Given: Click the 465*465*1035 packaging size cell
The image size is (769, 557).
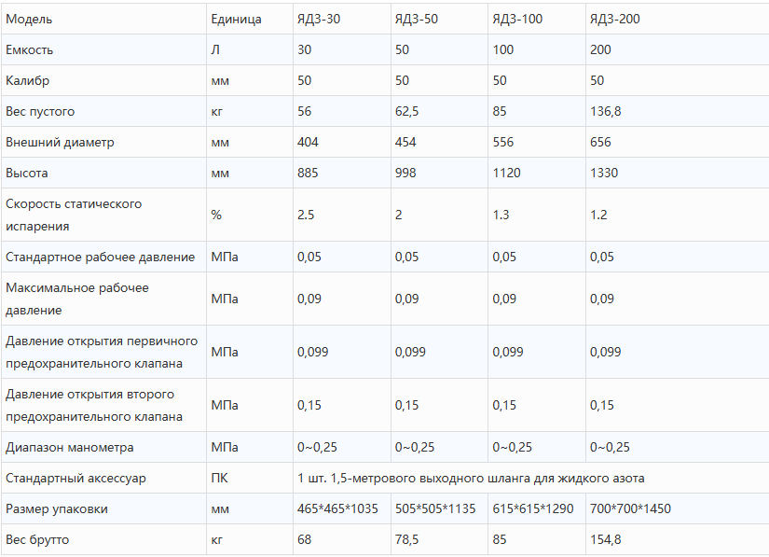Looking at the screenshot, I should click(337, 508).
